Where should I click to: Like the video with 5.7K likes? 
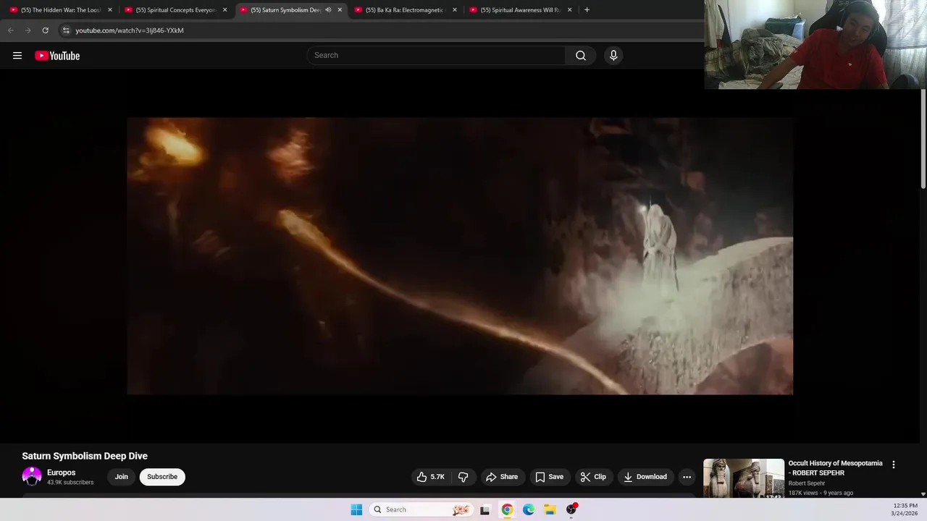(431, 477)
